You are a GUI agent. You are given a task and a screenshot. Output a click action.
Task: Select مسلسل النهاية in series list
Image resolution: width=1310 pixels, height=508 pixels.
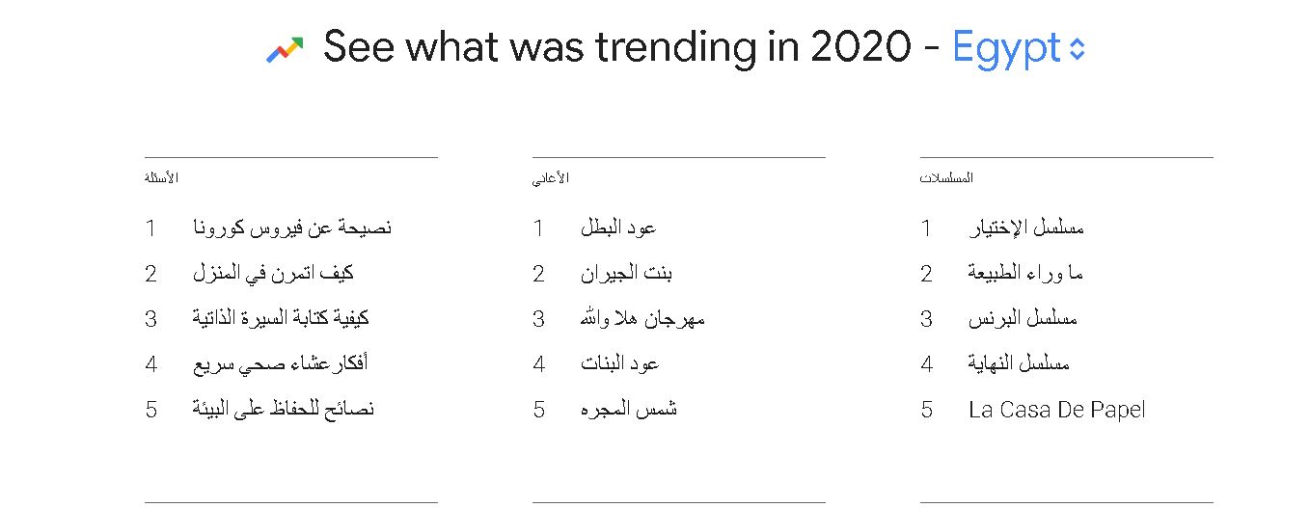(x=1019, y=363)
